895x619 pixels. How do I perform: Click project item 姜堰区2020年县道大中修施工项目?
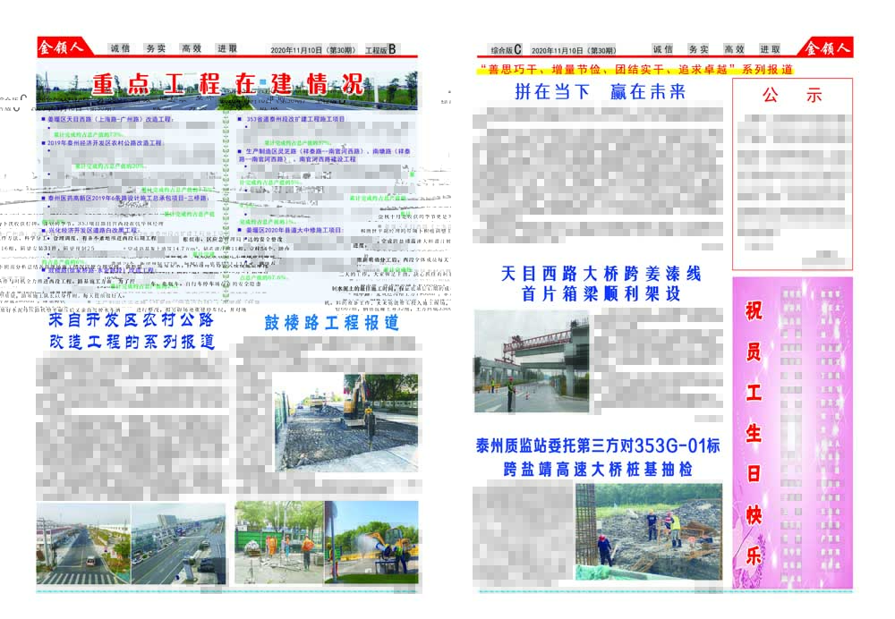pos(291,230)
